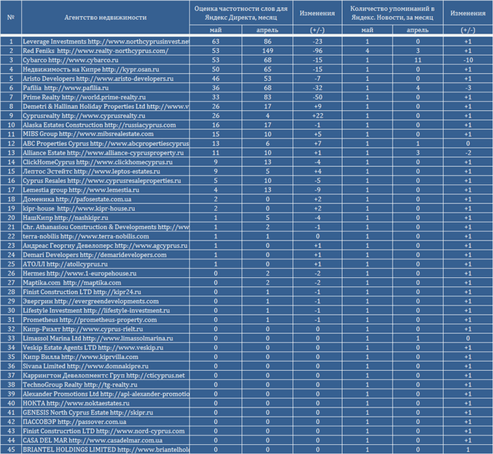Select Chr. Athanasiou Construction & Developments cell
The width and height of the screenshot is (493, 454).
pyautogui.click(x=106, y=227)
